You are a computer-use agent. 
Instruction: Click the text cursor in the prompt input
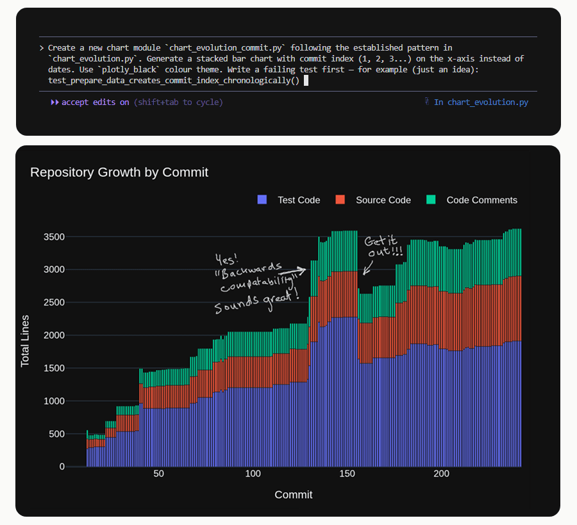(x=306, y=81)
